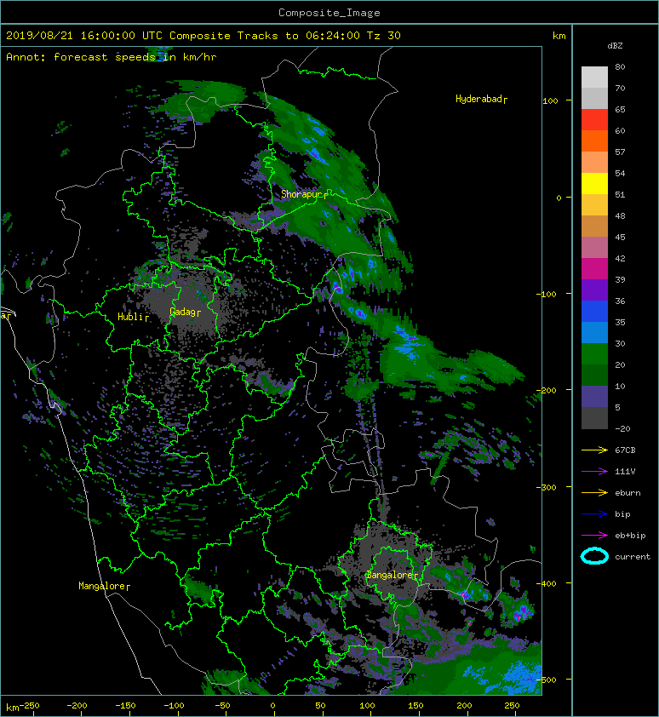Click the 'Annot: forecast speeds in km/hr' note

112,57
